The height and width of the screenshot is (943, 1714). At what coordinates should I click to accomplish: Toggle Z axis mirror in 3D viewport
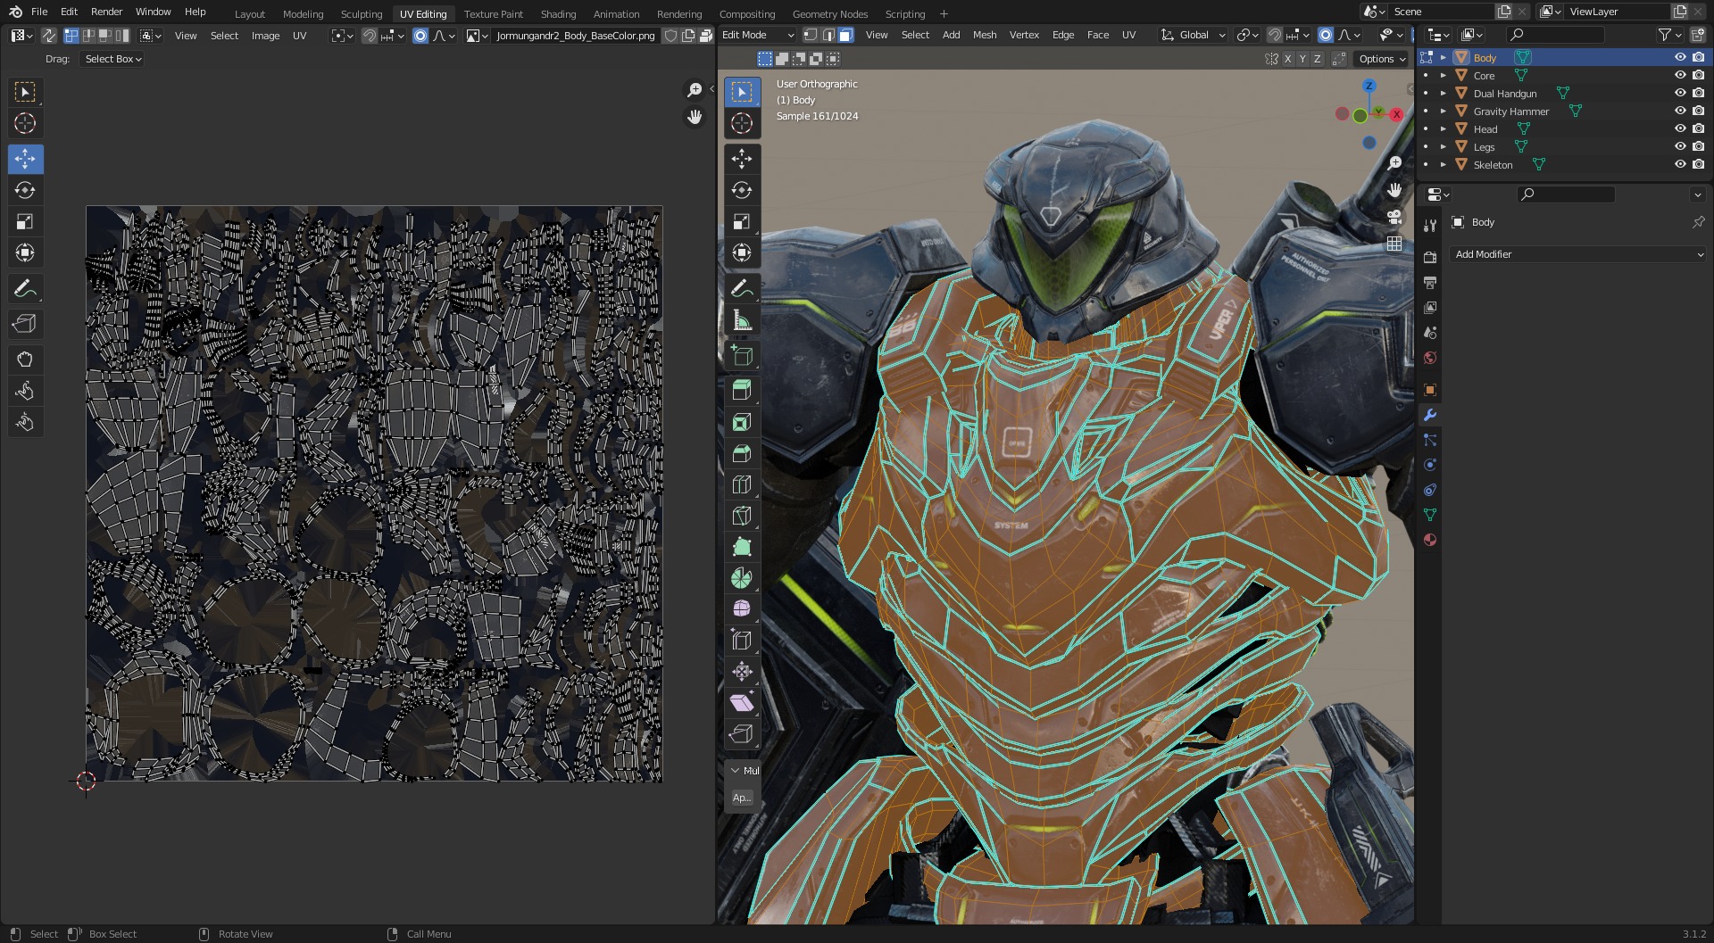(x=1317, y=59)
